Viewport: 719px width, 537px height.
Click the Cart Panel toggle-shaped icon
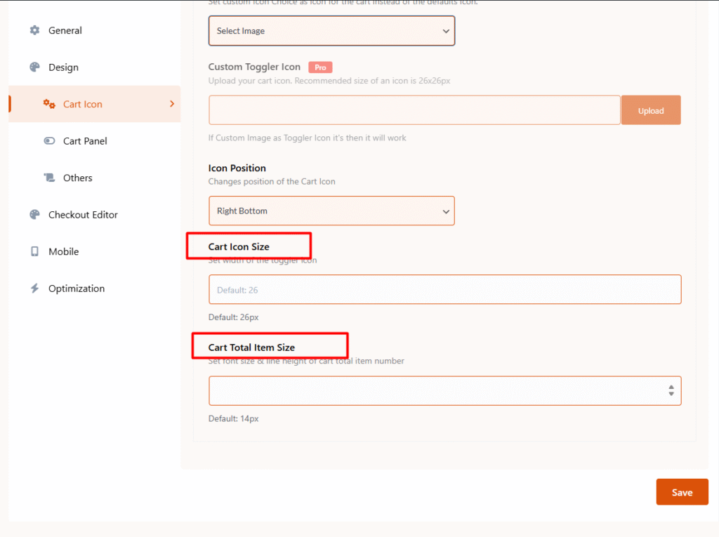click(x=49, y=141)
